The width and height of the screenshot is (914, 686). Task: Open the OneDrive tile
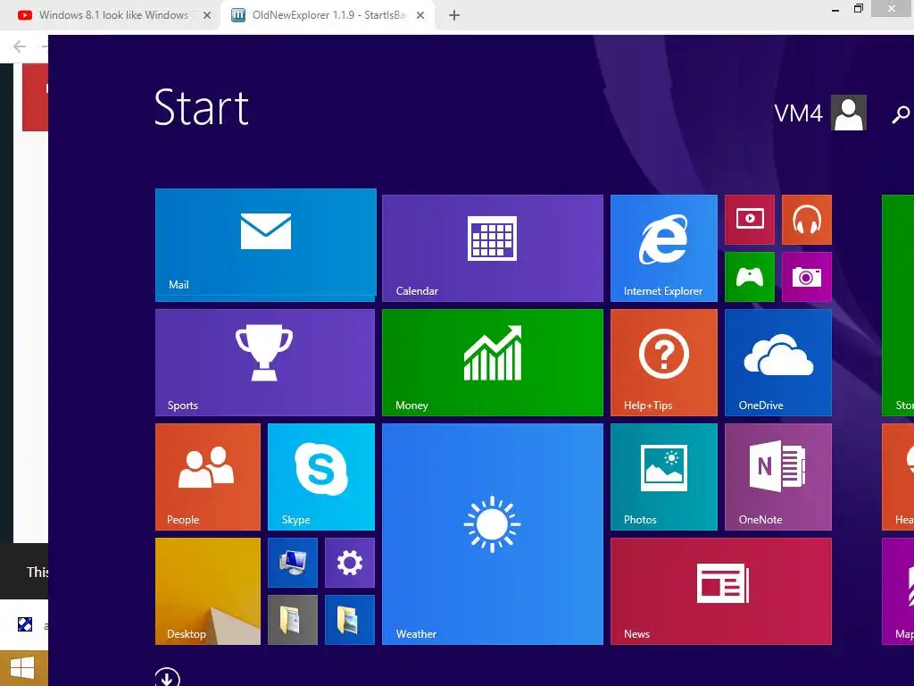click(x=778, y=363)
